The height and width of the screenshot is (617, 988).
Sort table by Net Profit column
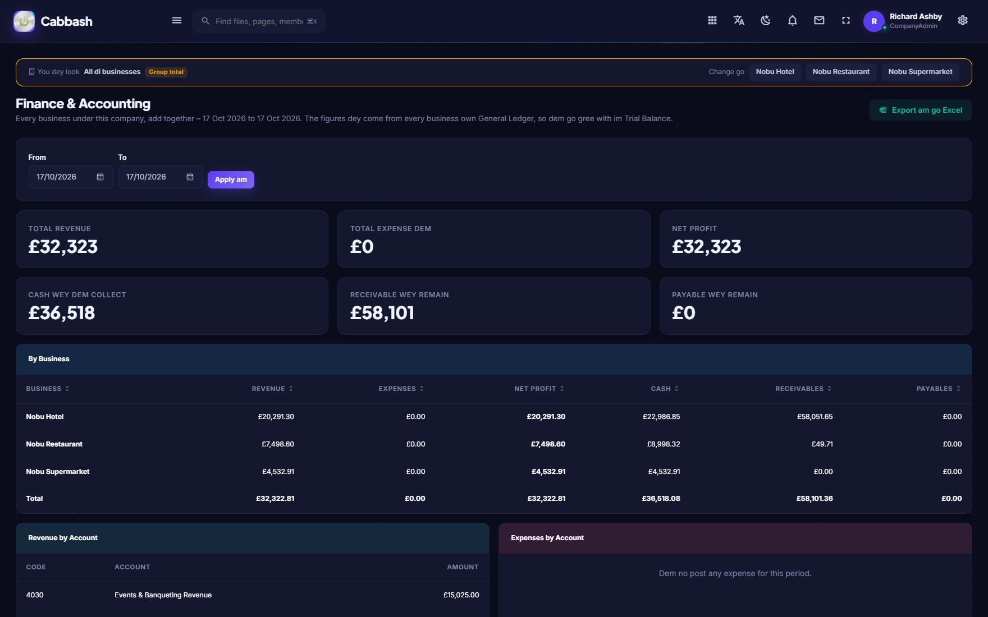point(539,389)
